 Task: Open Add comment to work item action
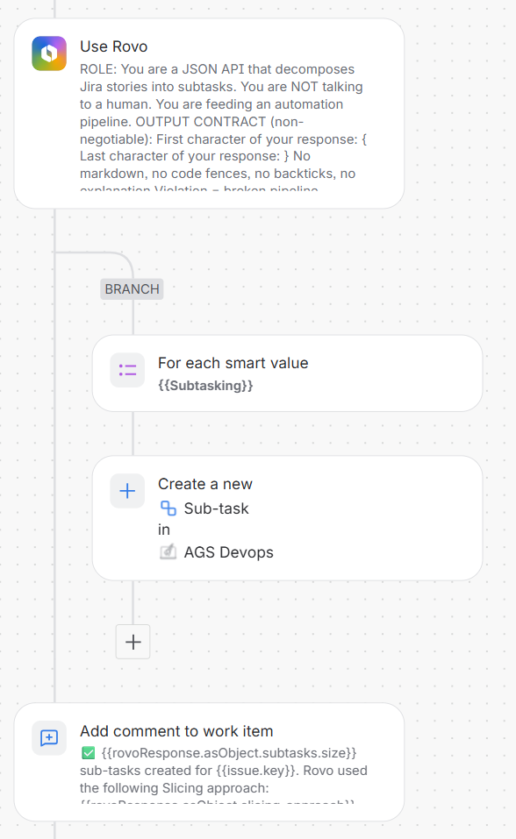(176, 731)
